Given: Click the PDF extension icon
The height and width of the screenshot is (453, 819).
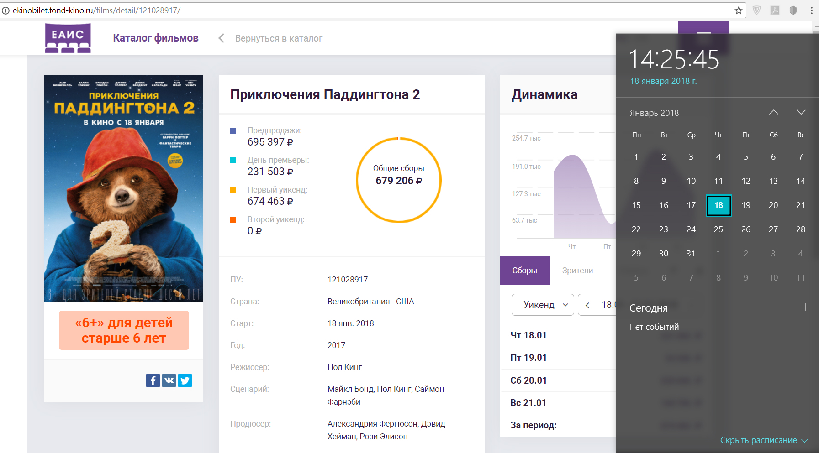Looking at the screenshot, I should click(x=775, y=10).
